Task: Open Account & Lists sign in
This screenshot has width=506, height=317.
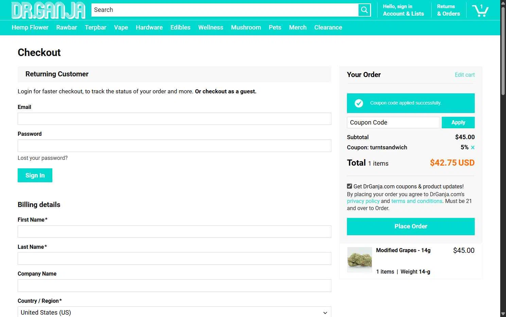Action: [403, 10]
